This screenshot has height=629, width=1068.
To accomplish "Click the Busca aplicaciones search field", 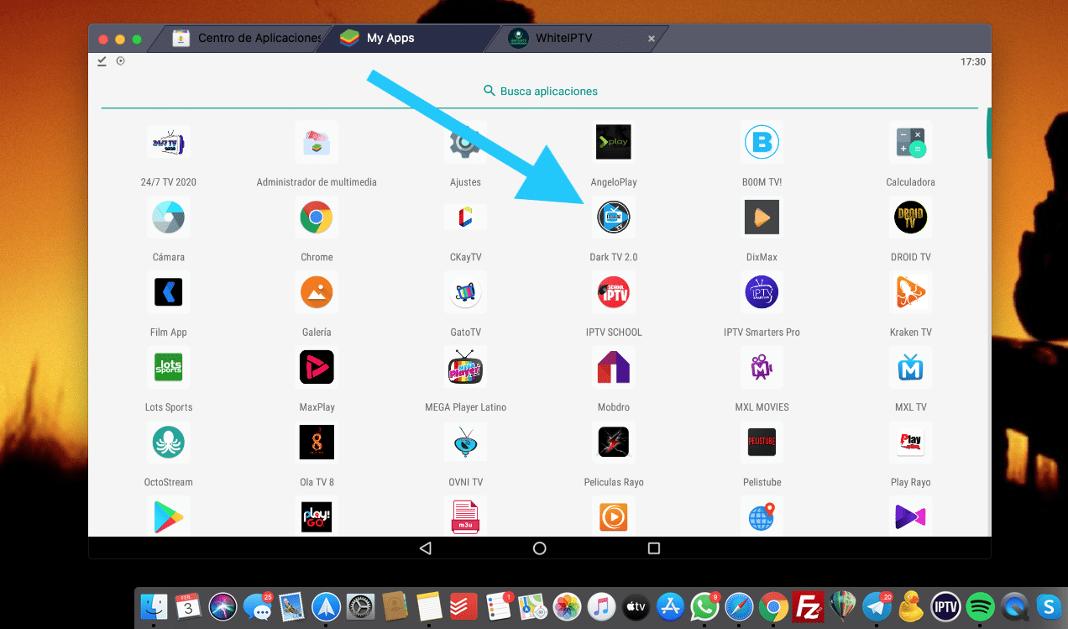I will (540, 91).
